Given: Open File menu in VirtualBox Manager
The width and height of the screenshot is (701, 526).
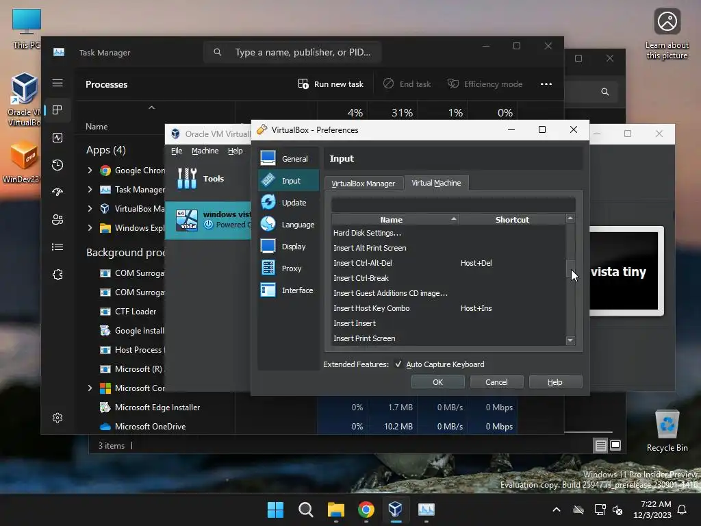Looking at the screenshot, I should click(x=177, y=151).
